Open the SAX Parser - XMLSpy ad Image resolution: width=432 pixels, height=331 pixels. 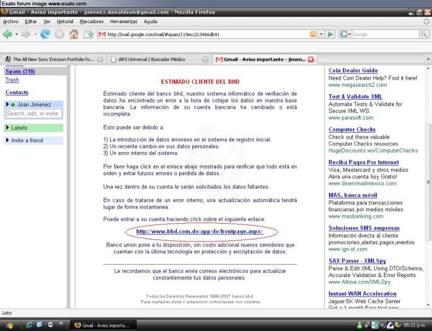[357, 261]
